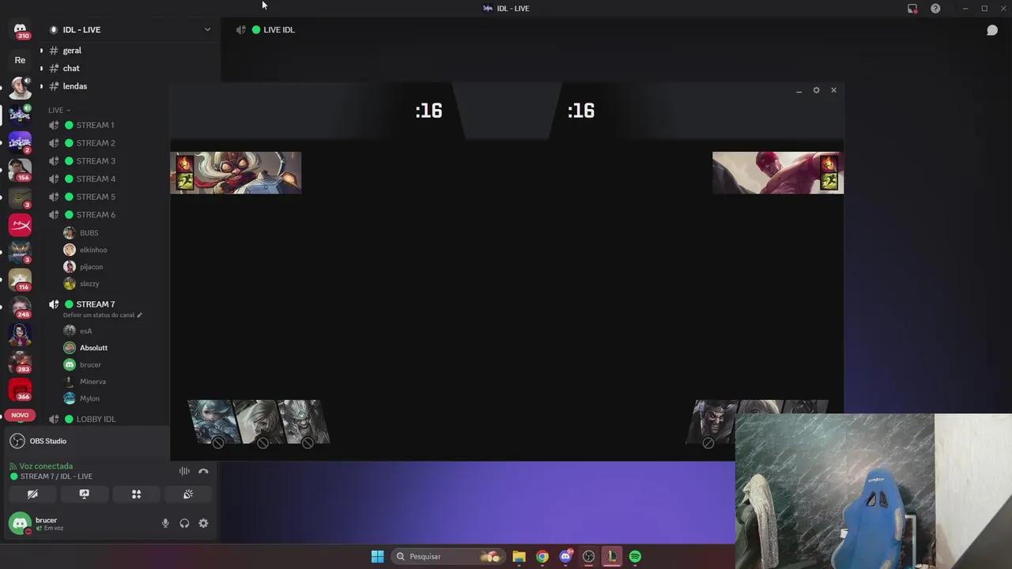Click 'Voz conectada' connection status
Image resolution: width=1012 pixels, height=569 pixels.
tap(46, 466)
